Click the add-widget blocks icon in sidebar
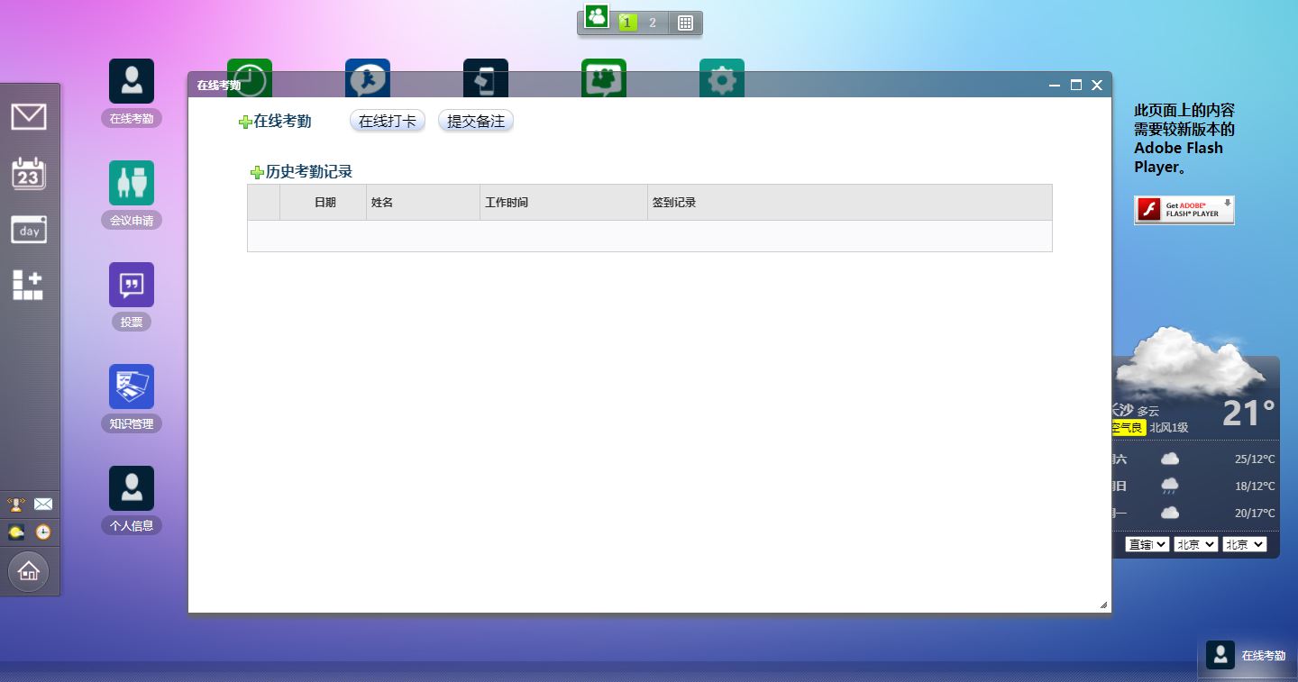 [28, 285]
